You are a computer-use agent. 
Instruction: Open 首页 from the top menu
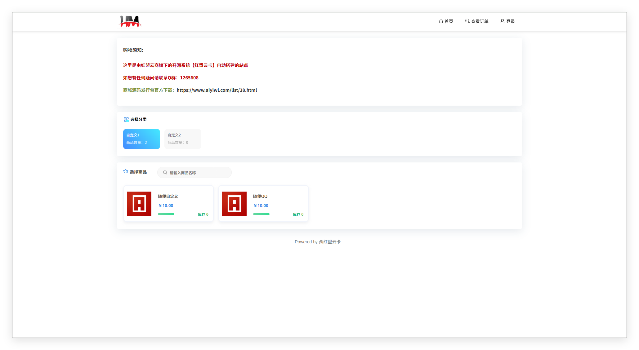pos(449,21)
